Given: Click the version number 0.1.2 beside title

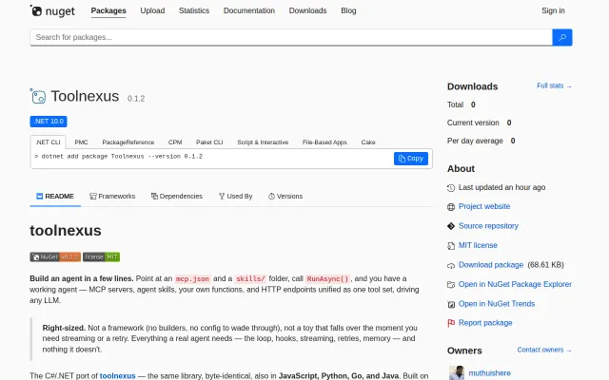Looking at the screenshot, I should [136, 99].
